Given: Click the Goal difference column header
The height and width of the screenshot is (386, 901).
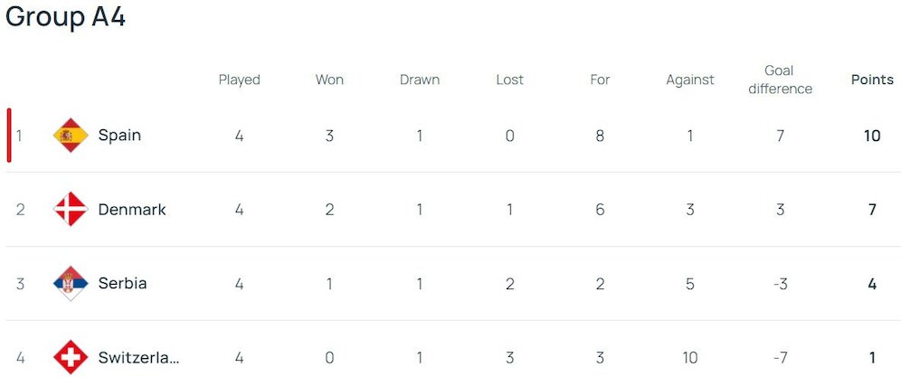Looking at the screenshot, I should [779, 80].
